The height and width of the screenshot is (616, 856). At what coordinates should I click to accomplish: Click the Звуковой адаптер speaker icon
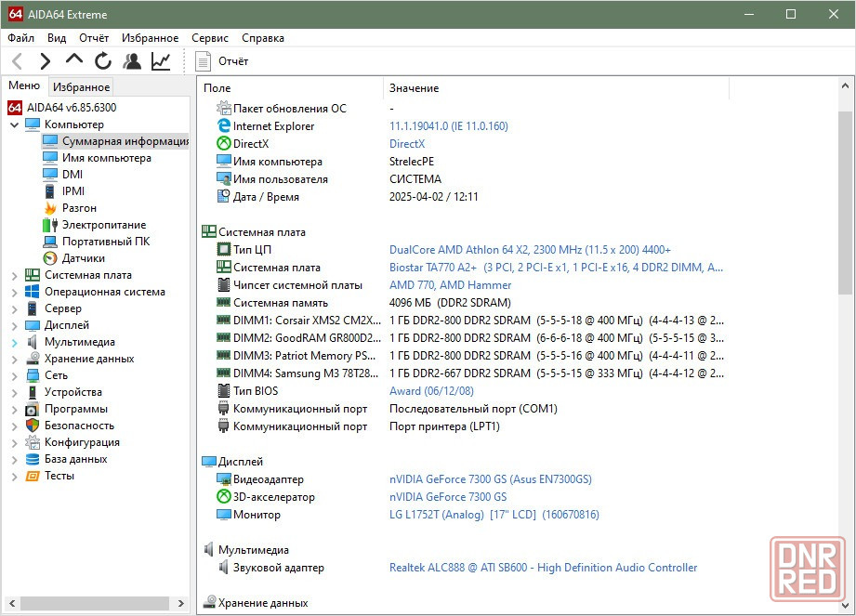click(223, 568)
